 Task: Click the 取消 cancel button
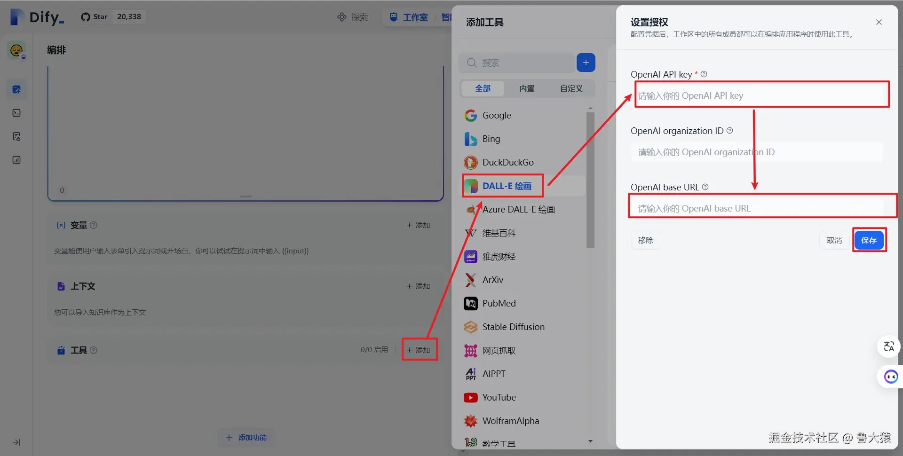pyautogui.click(x=834, y=240)
